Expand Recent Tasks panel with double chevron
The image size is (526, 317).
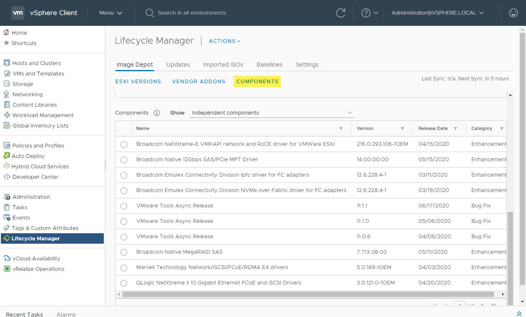[x=519, y=314]
